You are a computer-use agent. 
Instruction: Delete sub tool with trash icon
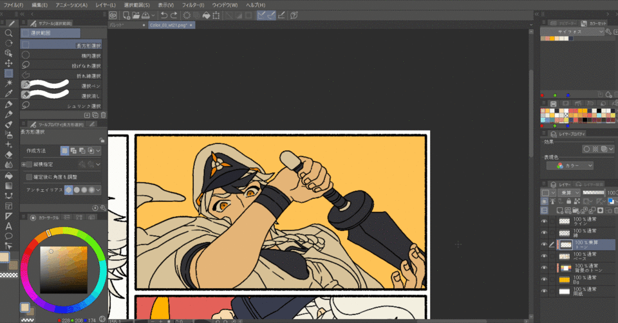[x=103, y=115]
